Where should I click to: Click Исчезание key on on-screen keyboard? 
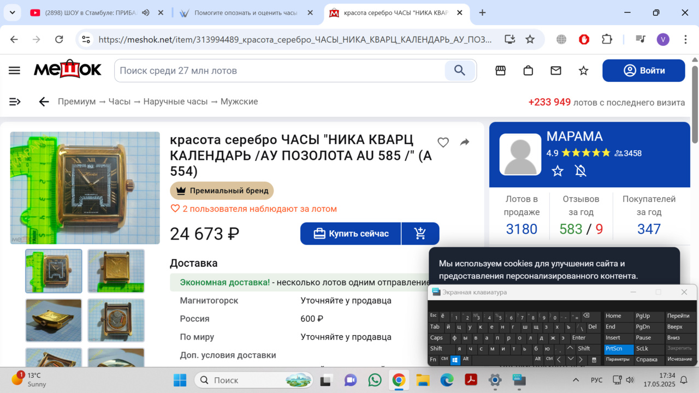point(680,360)
